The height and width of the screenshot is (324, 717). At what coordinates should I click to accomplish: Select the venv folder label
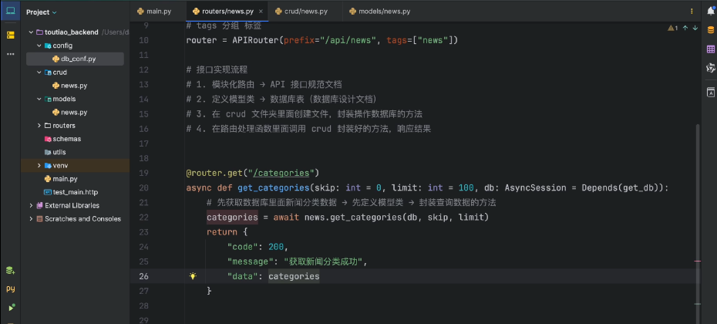pos(60,166)
